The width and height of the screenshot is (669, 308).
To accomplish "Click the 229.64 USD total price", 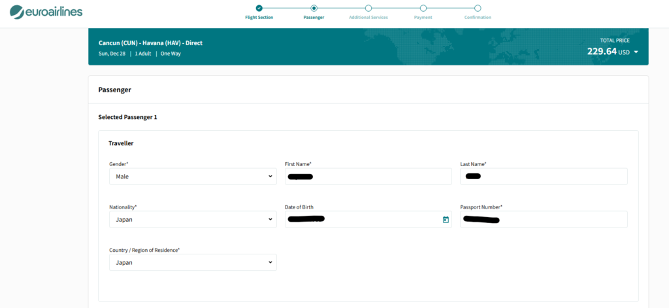I will click(x=608, y=52).
